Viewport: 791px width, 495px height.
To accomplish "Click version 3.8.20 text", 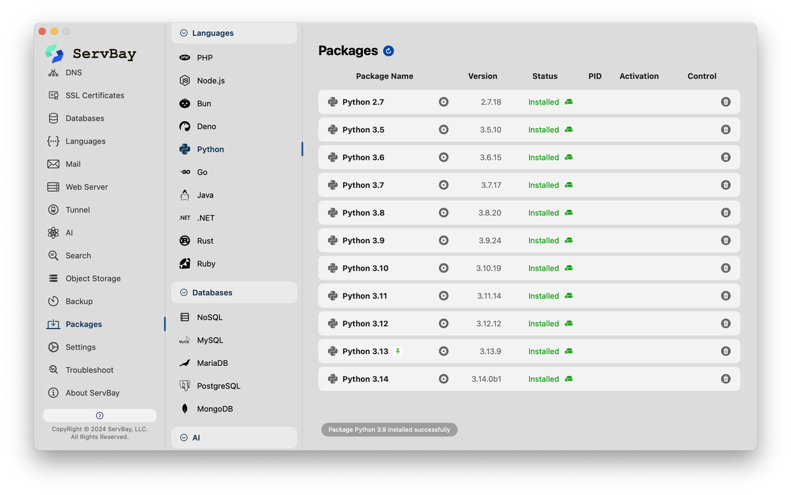I will pyautogui.click(x=489, y=213).
